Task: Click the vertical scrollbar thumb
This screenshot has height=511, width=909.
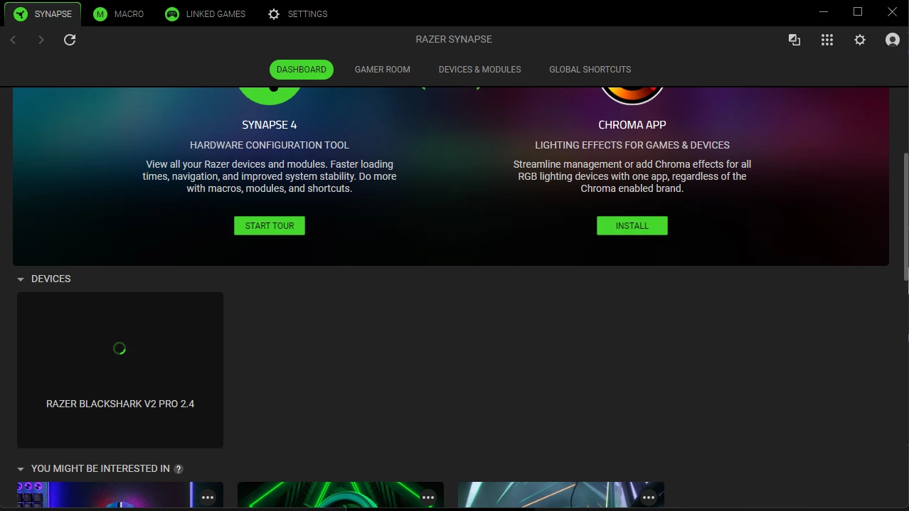Action: coord(905,215)
